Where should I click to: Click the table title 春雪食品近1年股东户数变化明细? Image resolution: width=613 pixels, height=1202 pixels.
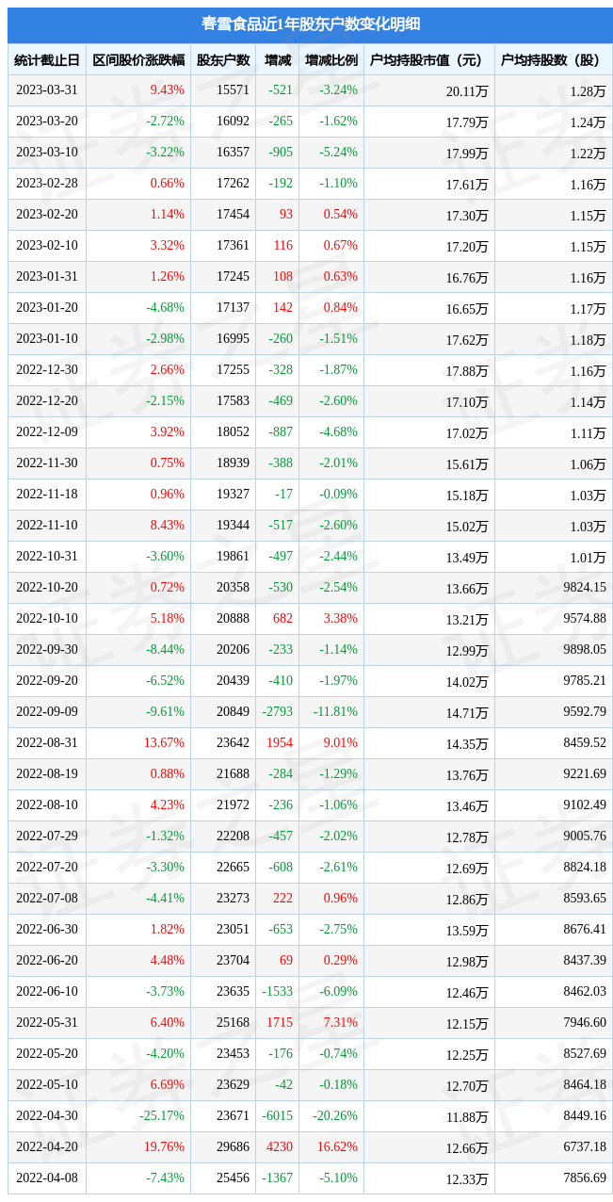click(311, 24)
